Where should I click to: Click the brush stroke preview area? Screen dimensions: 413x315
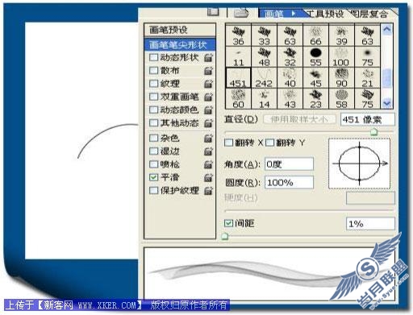point(269,274)
